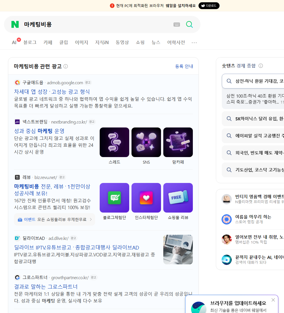Click the ad.dlive.kr/ URL
Screen dimensions: 284x313
pos(59,238)
